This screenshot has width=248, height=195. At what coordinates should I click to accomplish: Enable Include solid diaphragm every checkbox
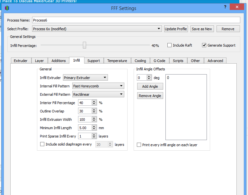(42, 144)
